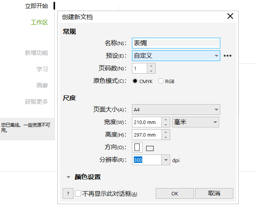Open the question mark help button

click(x=68, y=193)
